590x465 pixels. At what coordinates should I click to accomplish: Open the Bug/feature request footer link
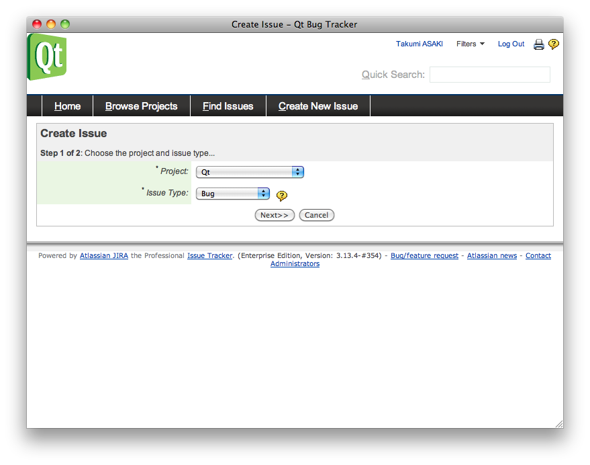[x=424, y=256]
